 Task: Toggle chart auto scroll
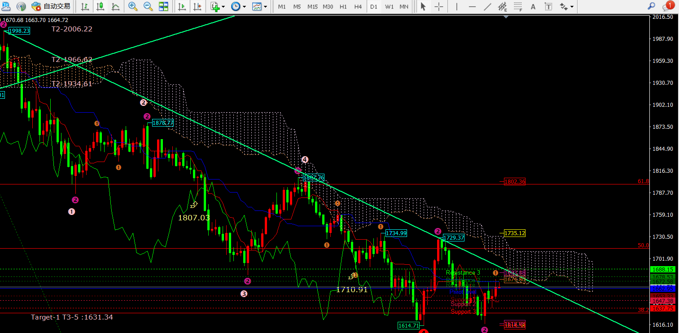[182, 7]
